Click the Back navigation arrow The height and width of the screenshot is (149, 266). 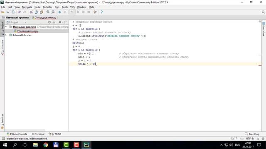(59, 12)
